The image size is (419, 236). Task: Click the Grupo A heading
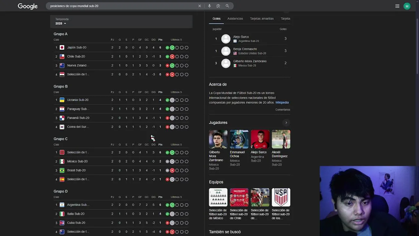tap(61, 34)
